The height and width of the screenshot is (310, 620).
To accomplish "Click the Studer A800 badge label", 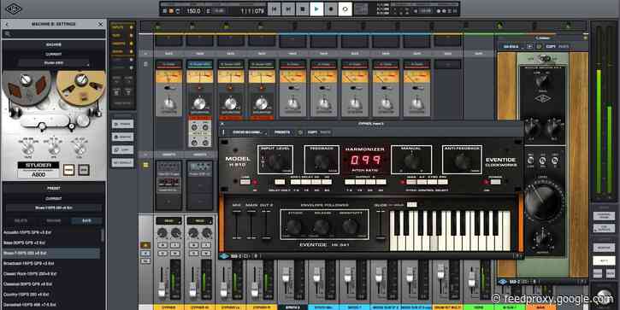I will (x=38, y=169).
